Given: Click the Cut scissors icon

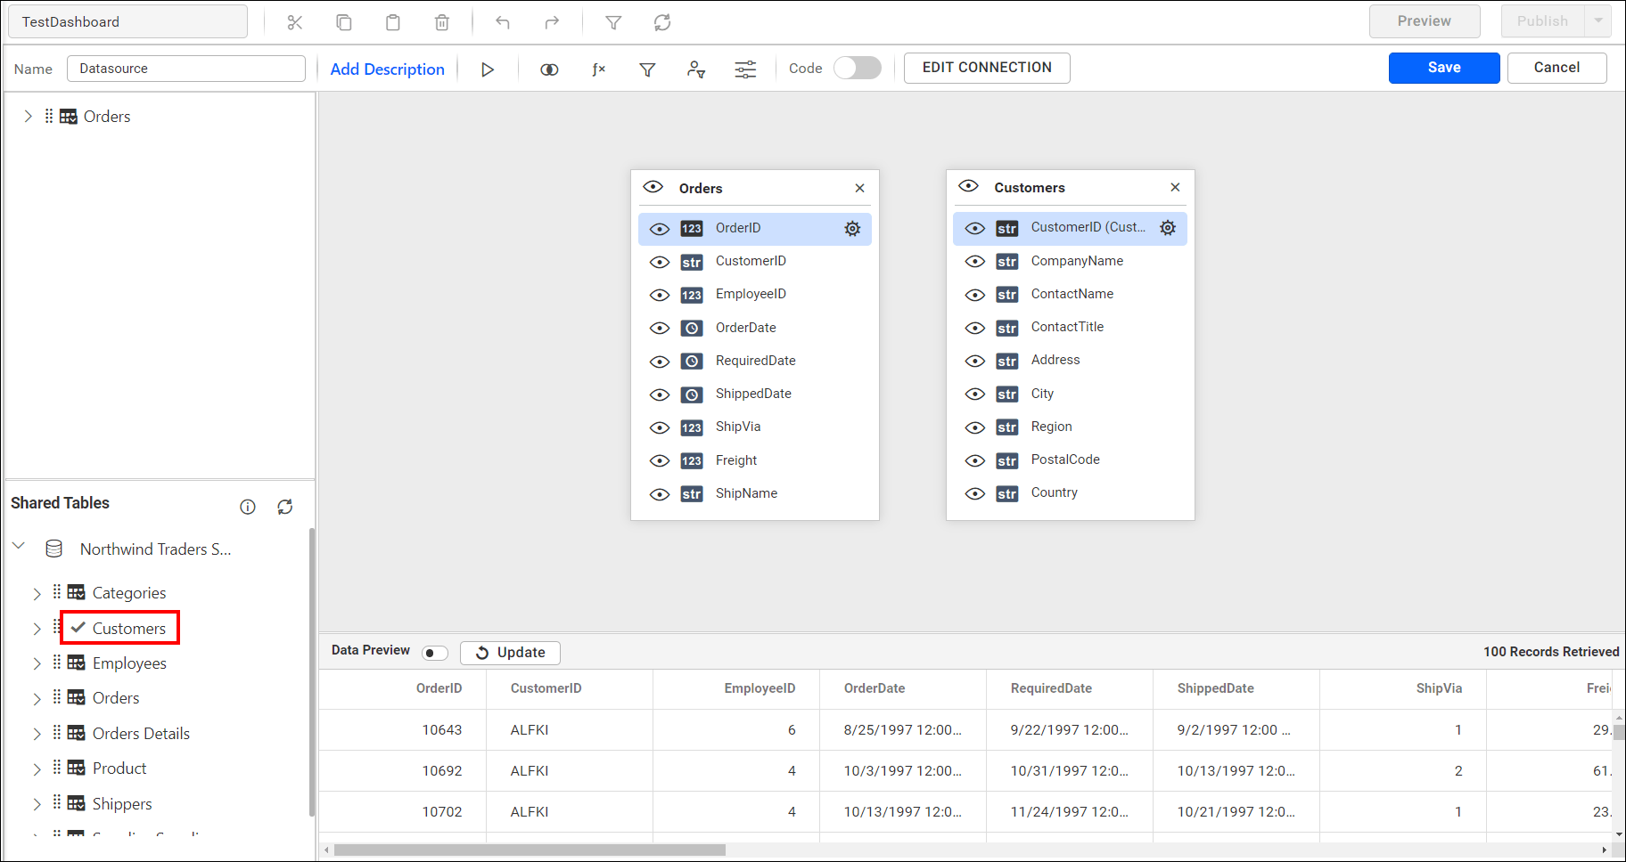Looking at the screenshot, I should pyautogui.click(x=295, y=22).
